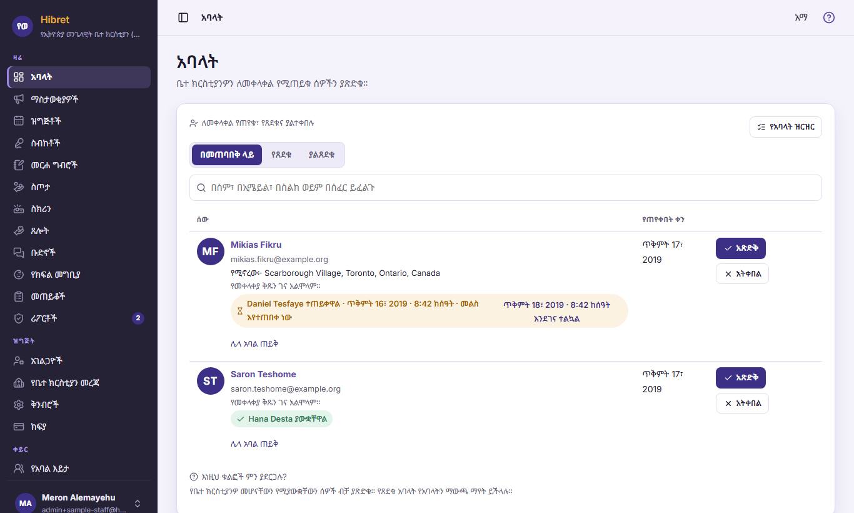
Task: Focus the member search input field
Action: pos(506,188)
